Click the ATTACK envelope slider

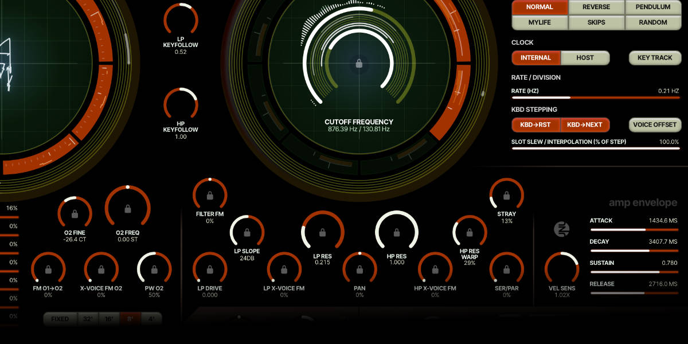pyautogui.click(x=634, y=229)
